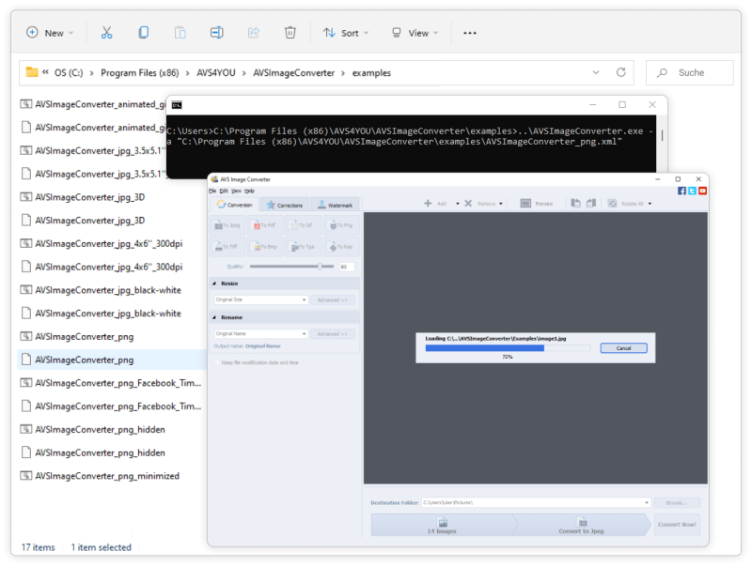Open the Original Name rename dropdown
The height and width of the screenshot is (567, 752).
[x=304, y=334]
